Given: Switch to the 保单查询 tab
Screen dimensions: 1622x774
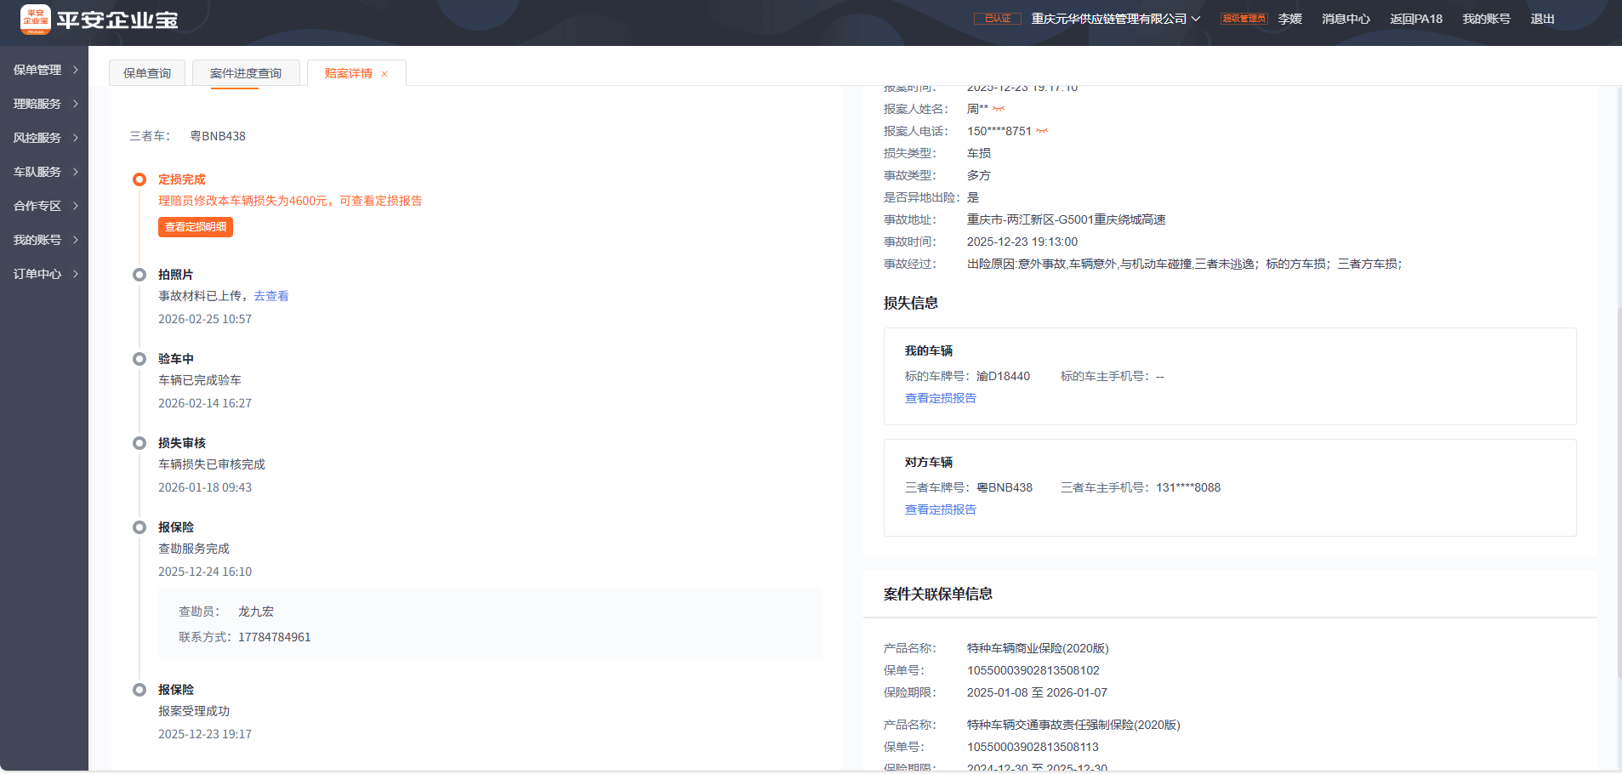Looking at the screenshot, I should pyautogui.click(x=147, y=73).
